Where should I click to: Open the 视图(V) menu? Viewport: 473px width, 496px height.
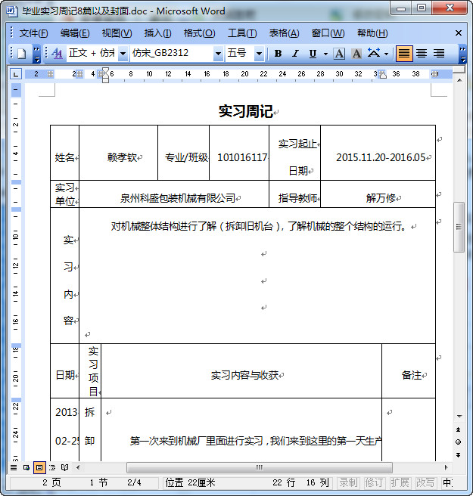(117, 33)
